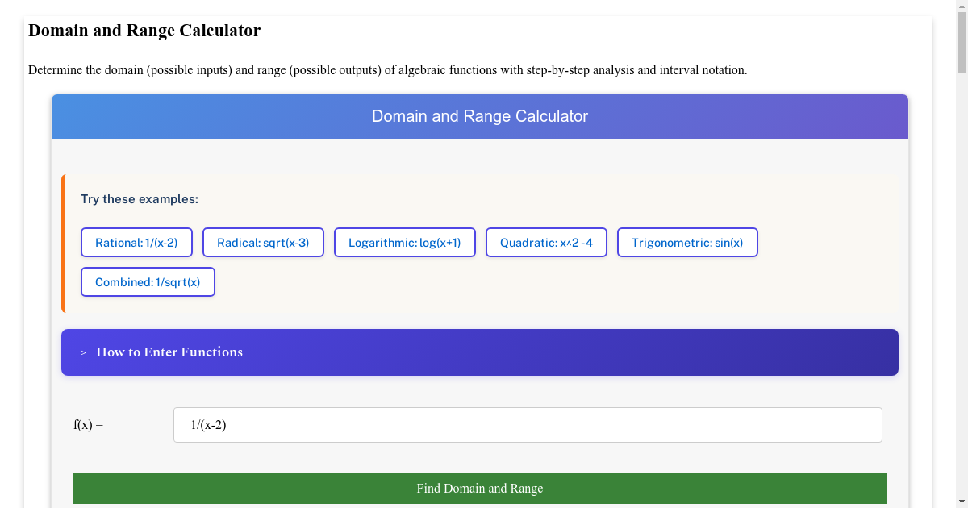The width and height of the screenshot is (968, 508).
Task: Select the Rational: 1/(x-2) example
Action: tap(136, 243)
